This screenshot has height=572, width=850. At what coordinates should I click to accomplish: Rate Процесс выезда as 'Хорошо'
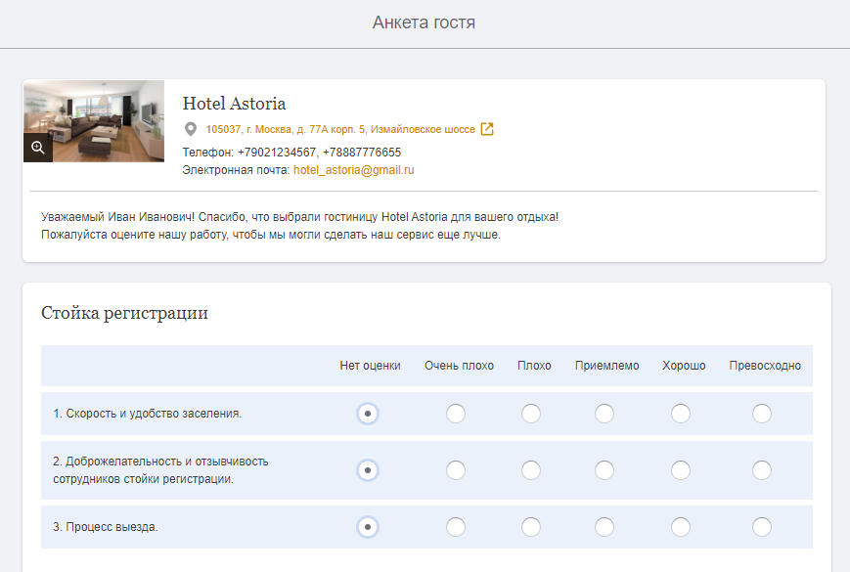click(681, 527)
